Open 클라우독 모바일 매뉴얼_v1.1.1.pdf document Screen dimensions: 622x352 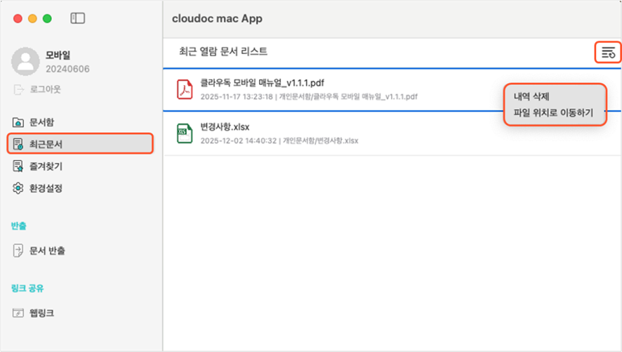click(262, 83)
